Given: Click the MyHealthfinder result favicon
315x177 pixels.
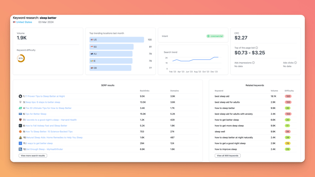Looking at the screenshot, I should 20,149.
